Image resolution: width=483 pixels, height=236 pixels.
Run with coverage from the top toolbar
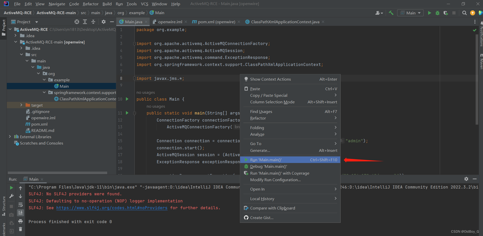(446, 13)
